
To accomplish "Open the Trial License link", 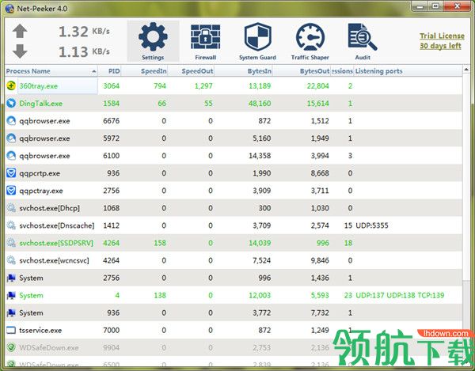I will pos(442,36).
